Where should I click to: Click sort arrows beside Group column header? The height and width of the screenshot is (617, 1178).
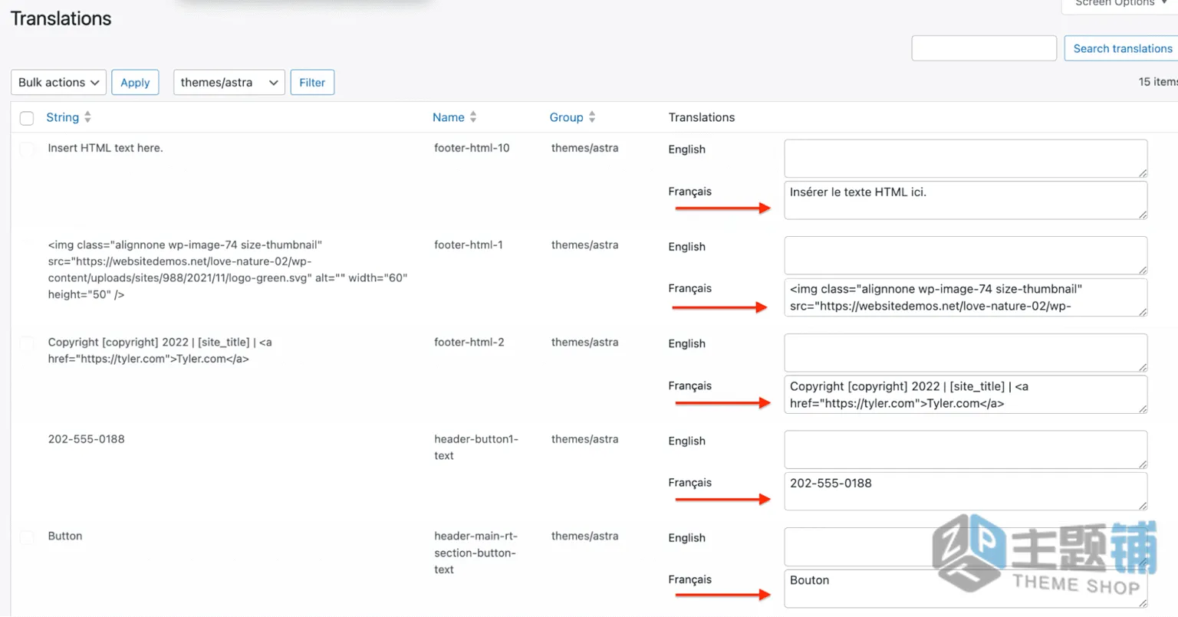[x=592, y=117]
